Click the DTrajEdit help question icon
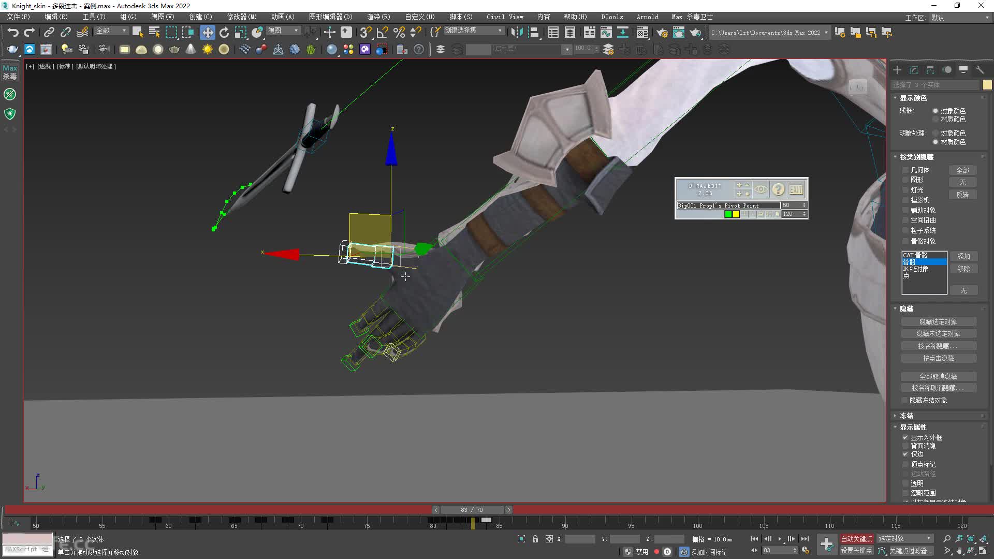Viewport: 994px width, 559px height. (778, 189)
